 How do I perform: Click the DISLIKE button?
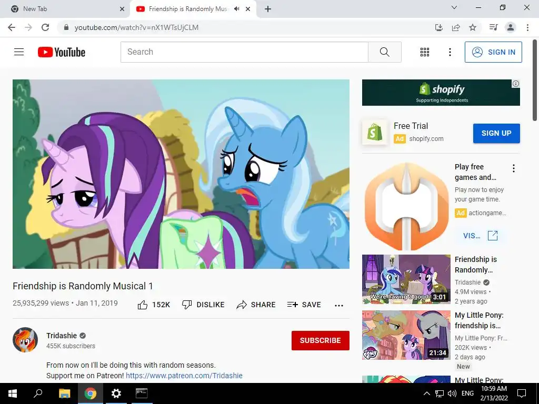[x=203, y=305]
